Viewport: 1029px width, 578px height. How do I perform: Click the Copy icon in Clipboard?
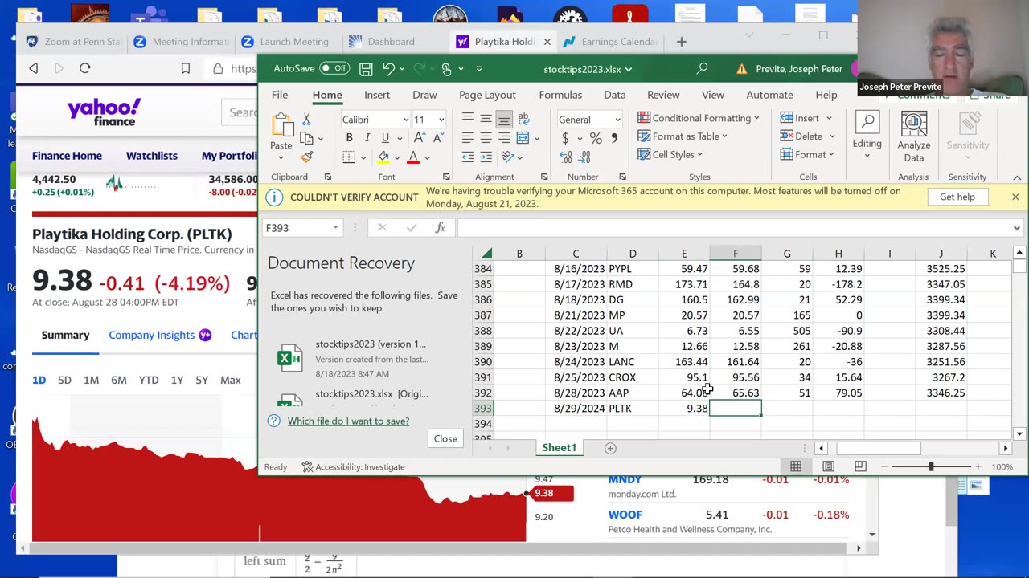click(306, 138)
